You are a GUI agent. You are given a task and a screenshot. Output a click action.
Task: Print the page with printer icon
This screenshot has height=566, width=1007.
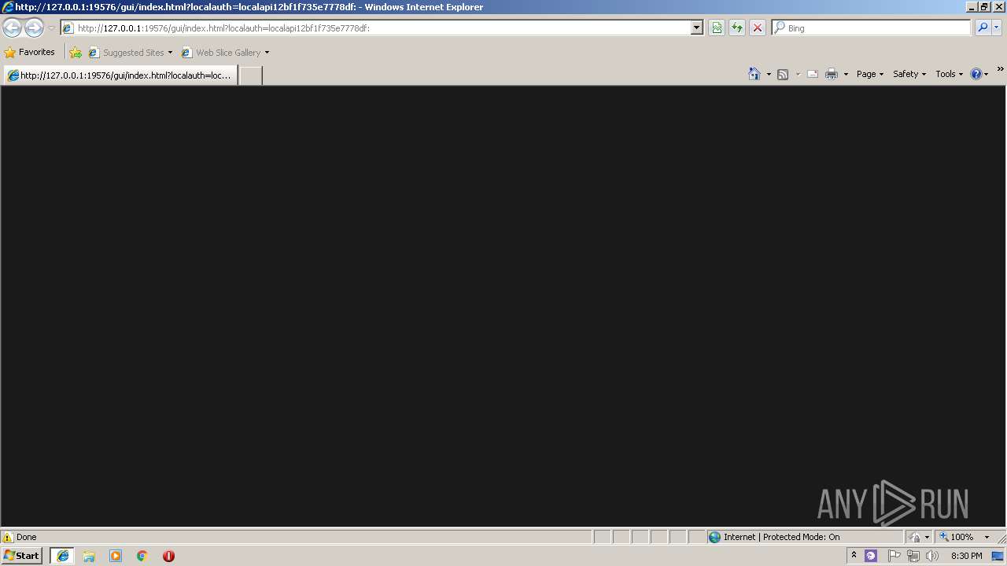pyautogui.click(x=832, y=74)
